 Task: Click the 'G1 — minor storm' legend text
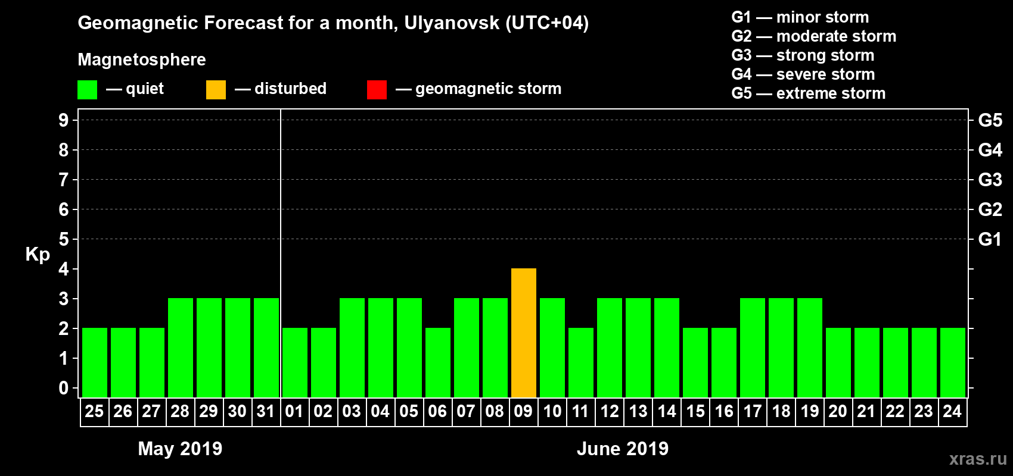click(x=800, y=17)
